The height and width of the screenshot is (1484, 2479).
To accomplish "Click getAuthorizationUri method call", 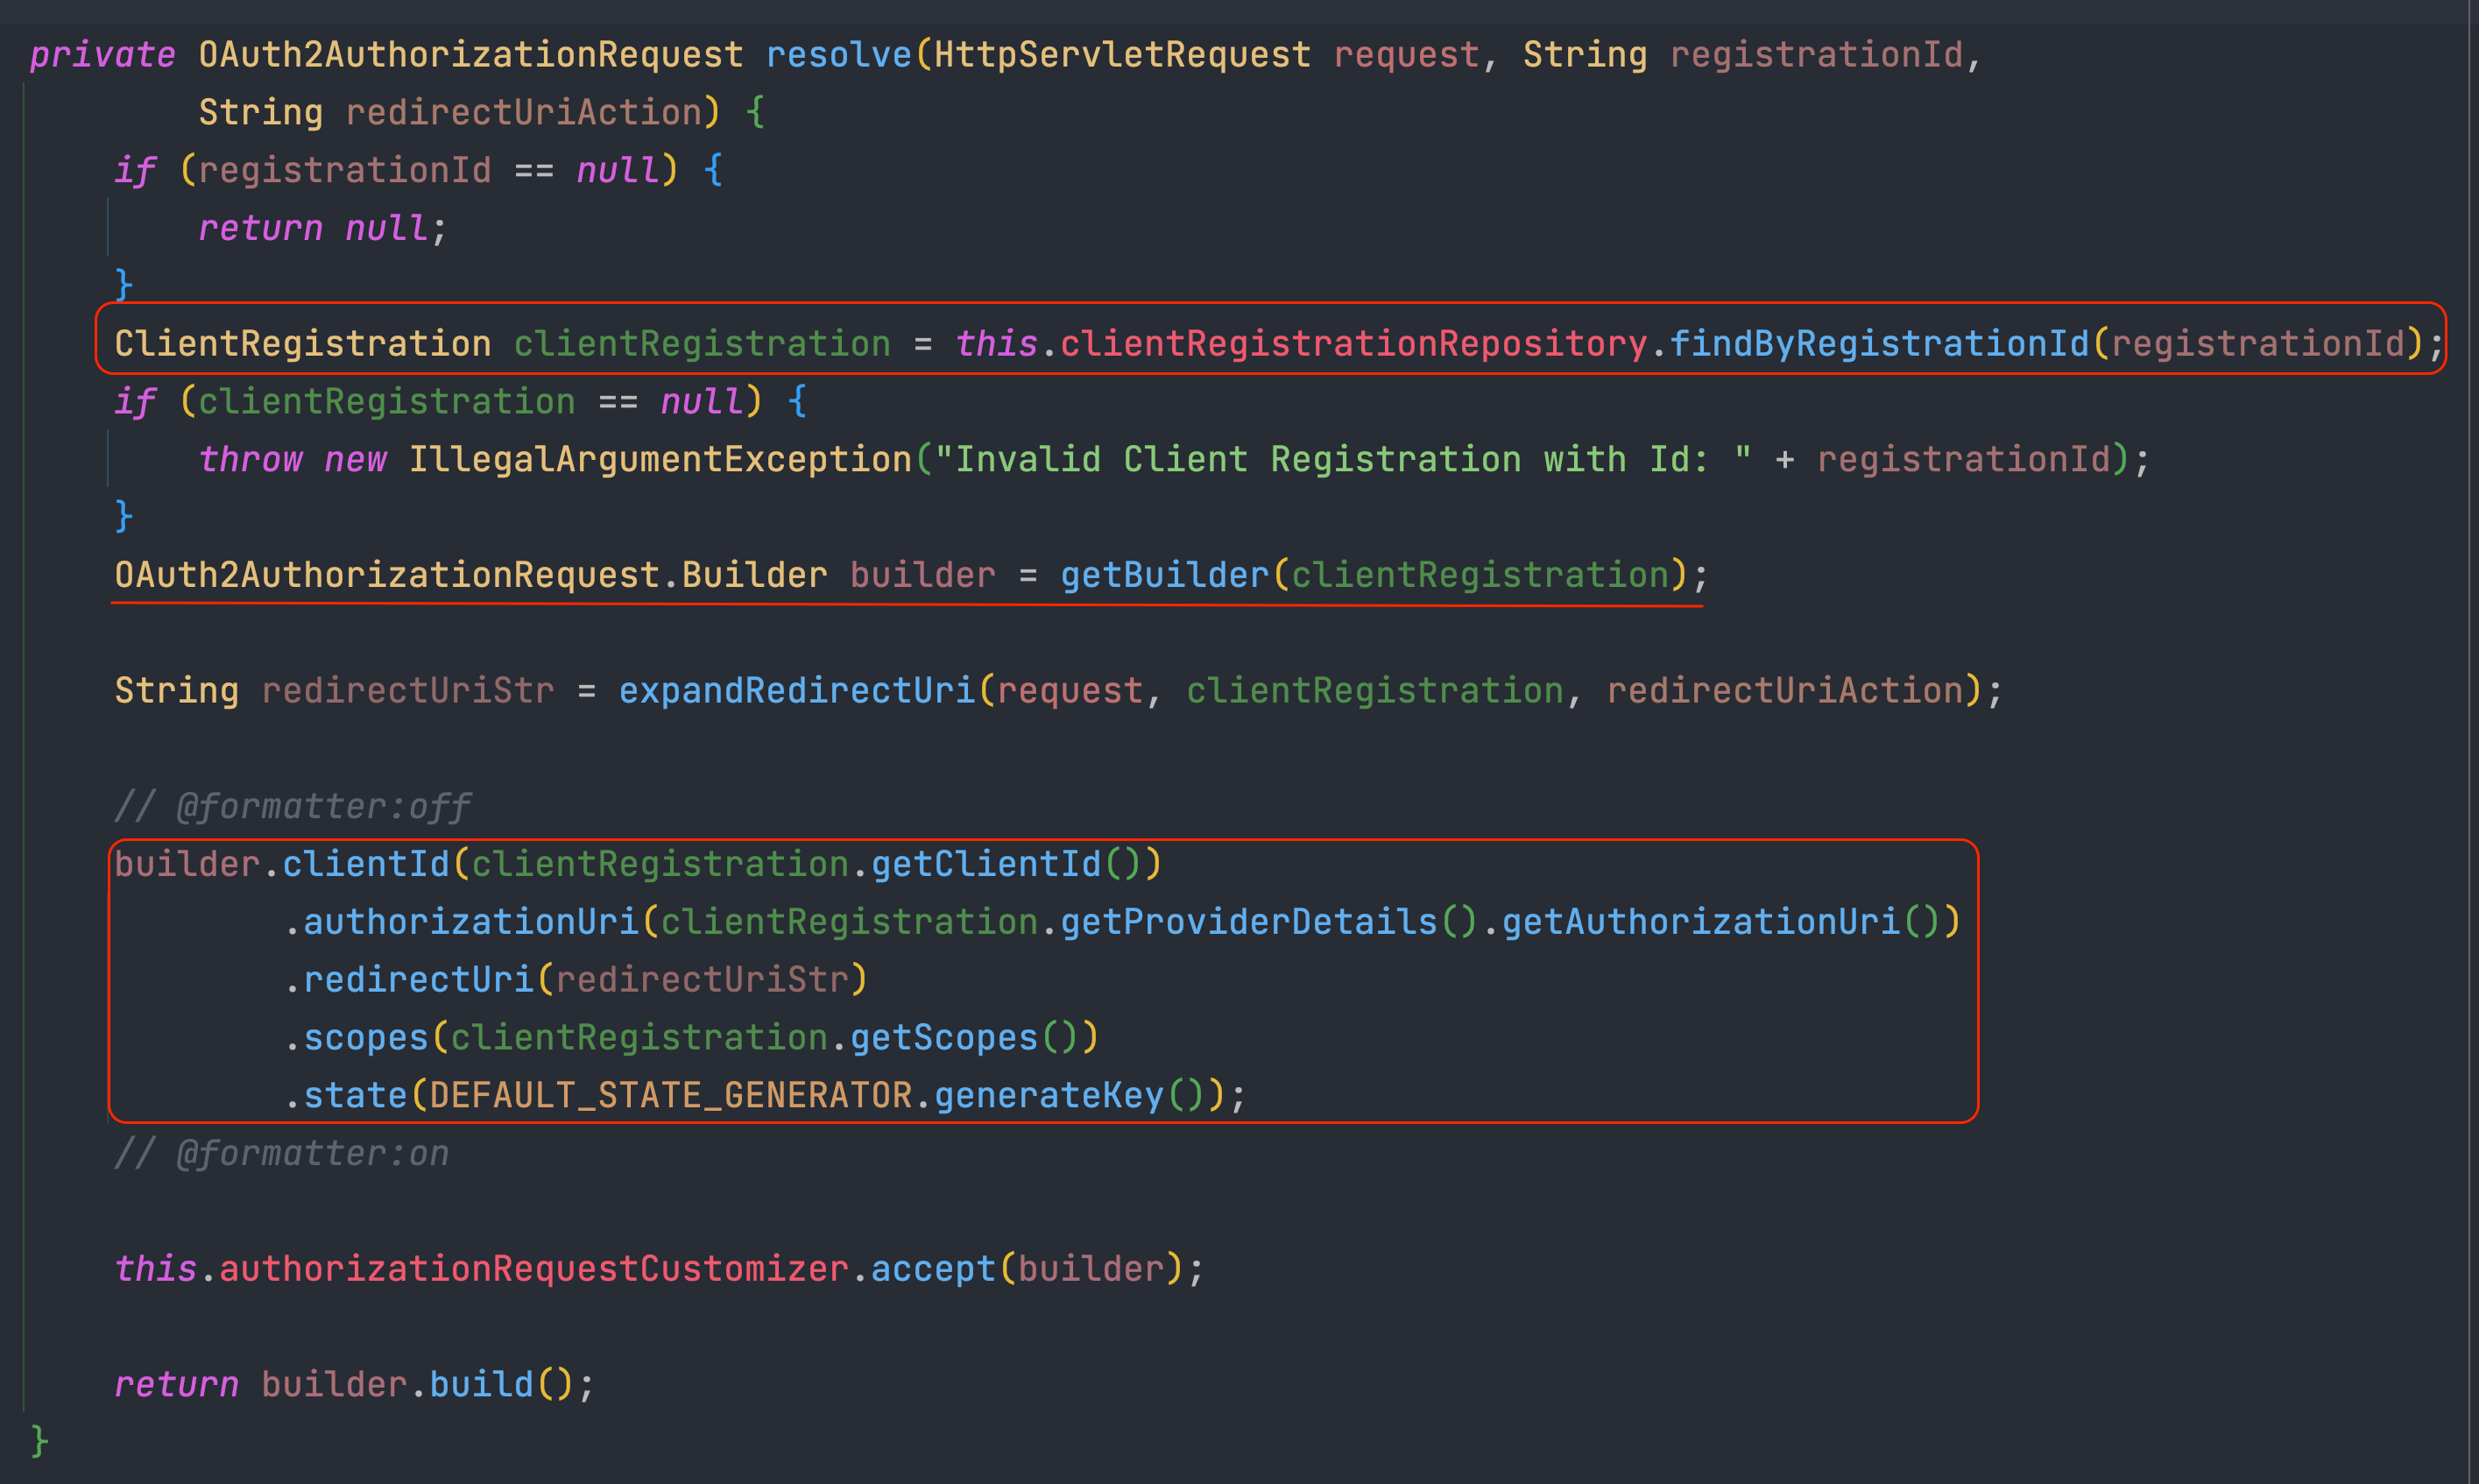I will point(1700,921).
